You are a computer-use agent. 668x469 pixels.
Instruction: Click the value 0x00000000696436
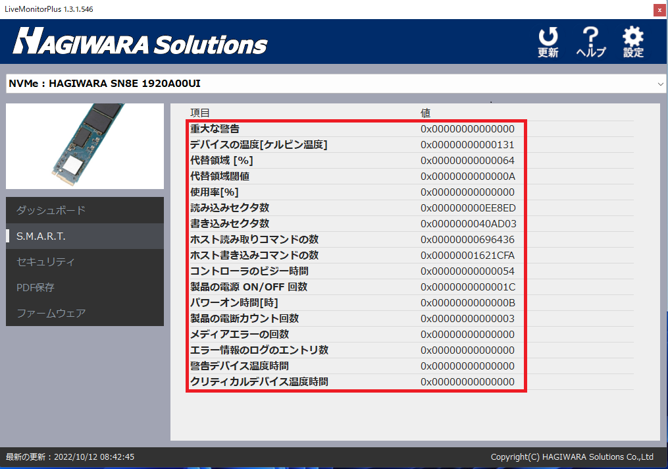[467, 239]
